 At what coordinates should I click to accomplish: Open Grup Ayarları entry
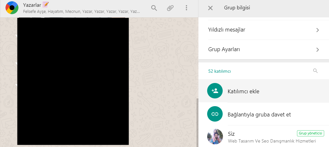pos(264,50)
